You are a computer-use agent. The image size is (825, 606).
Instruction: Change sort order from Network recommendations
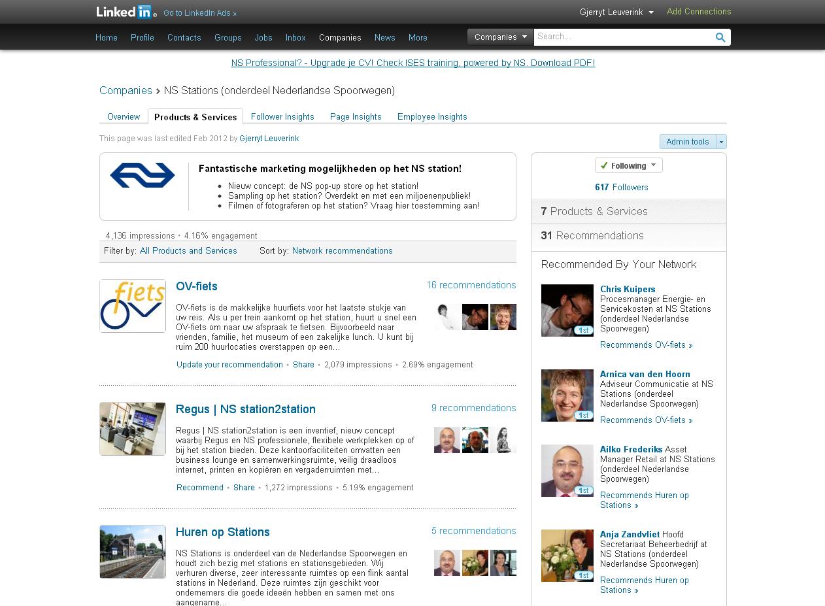[342, 251]
